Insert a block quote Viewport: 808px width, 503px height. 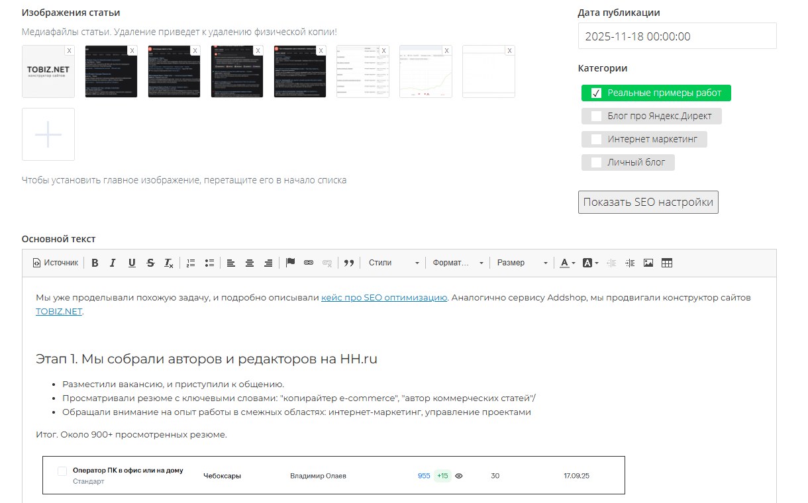click(348, 263)
